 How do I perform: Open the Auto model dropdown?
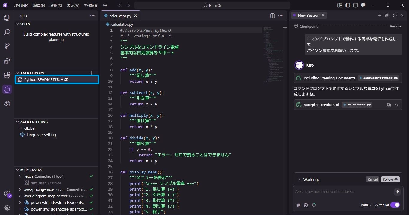click(366, 205)
